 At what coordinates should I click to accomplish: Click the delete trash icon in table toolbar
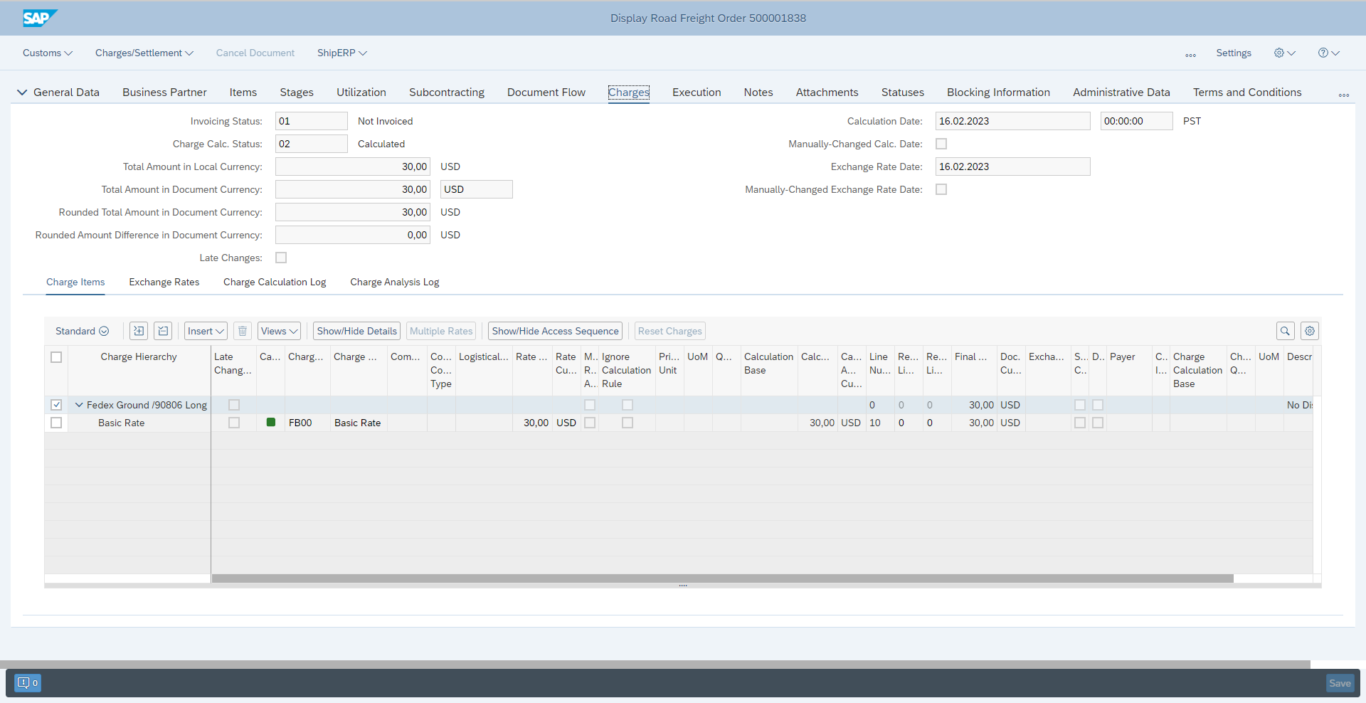tap(243, 331)
